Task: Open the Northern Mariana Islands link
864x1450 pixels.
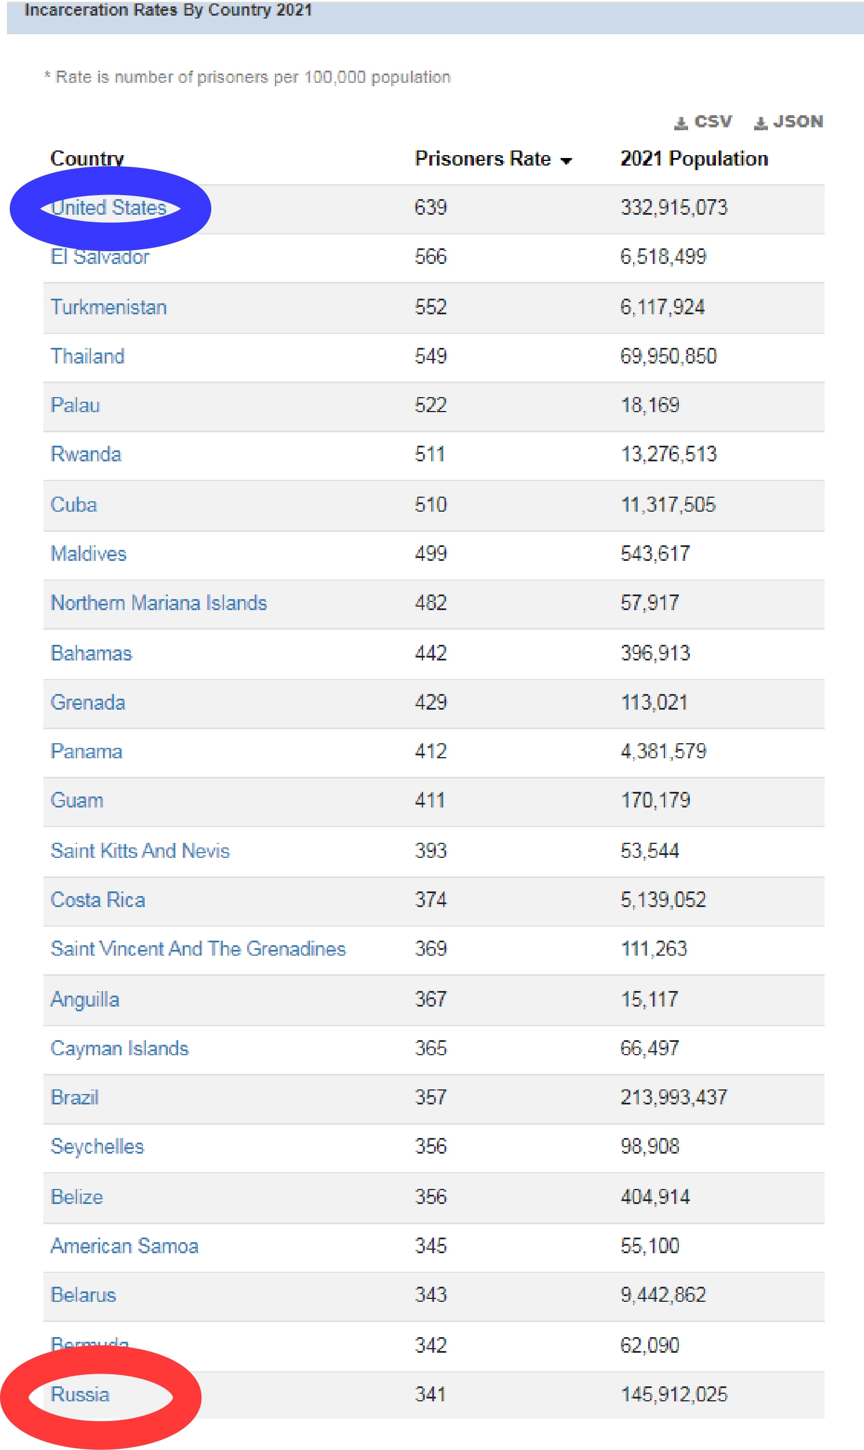Action: [159, 603]
